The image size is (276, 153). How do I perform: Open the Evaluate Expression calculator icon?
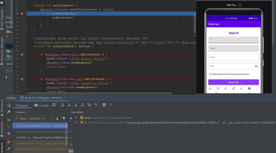point(104,105)
